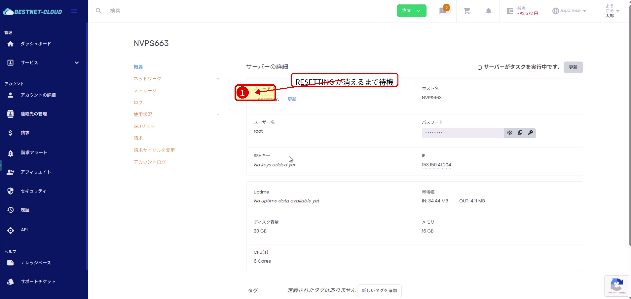Click the 検索 search field
631x299 pixels.
tap(132, 11)
